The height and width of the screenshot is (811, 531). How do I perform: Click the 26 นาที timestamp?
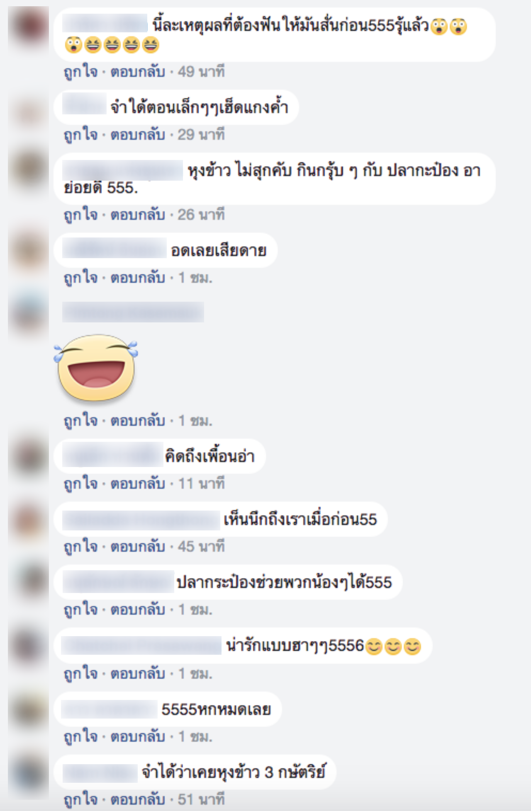coord(201,214)
